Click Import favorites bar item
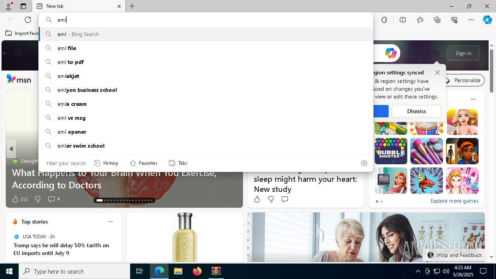Image resolution: width=496 pixels, height=279 pixels. click(22, 33)
